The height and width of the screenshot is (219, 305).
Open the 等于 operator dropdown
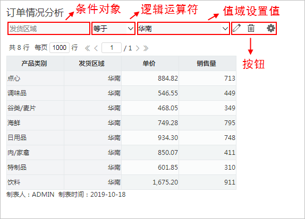(x=113, y=29)
